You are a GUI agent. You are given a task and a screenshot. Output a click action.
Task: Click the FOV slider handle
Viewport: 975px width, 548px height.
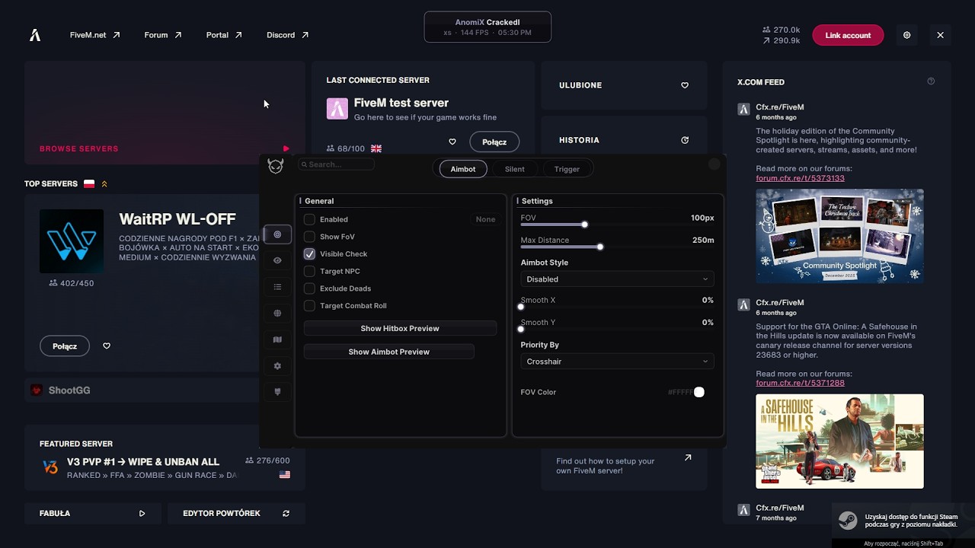[584, 225]
